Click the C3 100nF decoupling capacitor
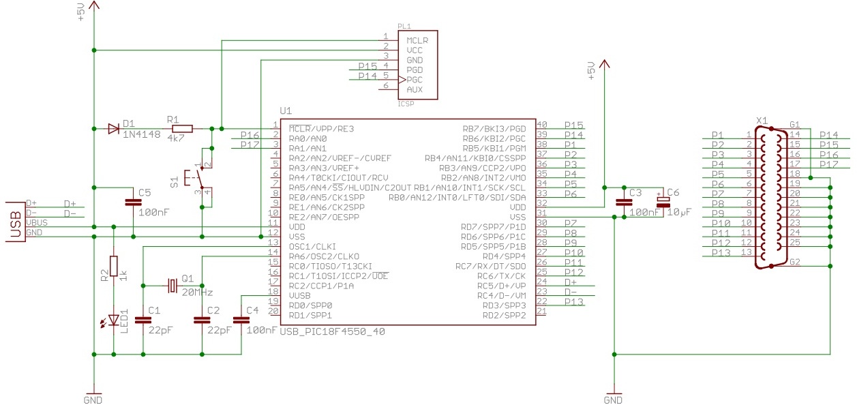The width and height of the screenshot is (857, 405). 622,202
